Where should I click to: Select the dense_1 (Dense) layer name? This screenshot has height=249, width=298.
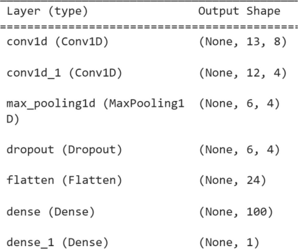pyautogui.click(x=57, y=243)
